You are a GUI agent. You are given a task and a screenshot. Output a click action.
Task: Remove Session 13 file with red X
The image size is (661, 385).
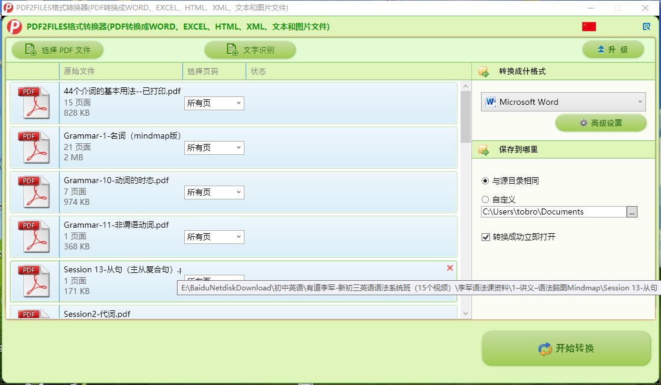pyautogui.click(x=450, y=268)
